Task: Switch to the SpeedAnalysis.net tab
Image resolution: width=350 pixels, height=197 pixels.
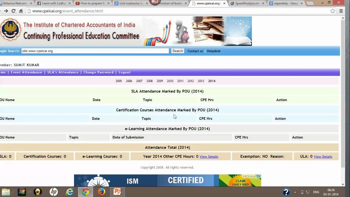Action: 247,3
